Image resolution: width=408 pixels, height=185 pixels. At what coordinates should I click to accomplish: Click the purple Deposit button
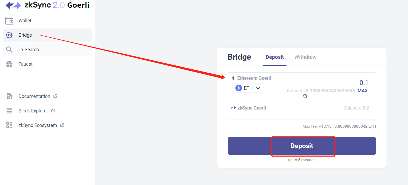(302, 146)
